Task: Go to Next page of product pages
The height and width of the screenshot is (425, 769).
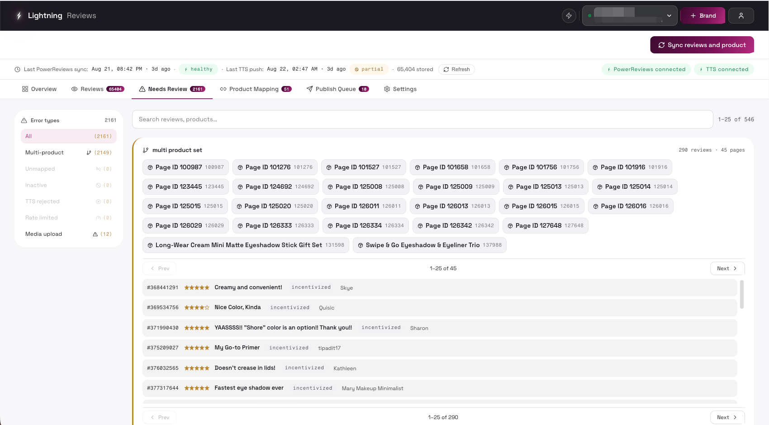Action: 727,268
